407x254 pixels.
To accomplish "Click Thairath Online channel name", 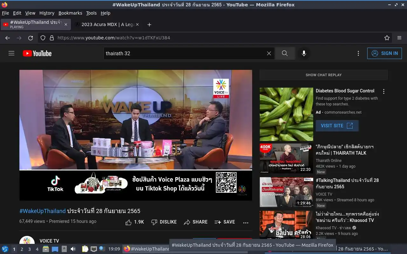I will [x=328, y=161].
